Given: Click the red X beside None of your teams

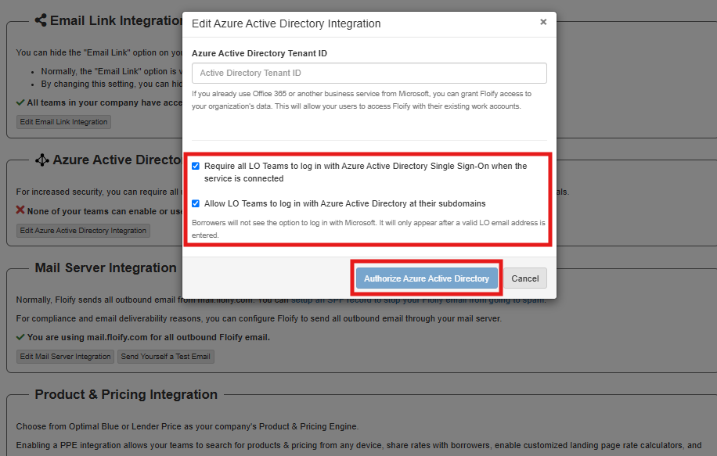Looking at the screenshot, I should (x=20, y=210).
